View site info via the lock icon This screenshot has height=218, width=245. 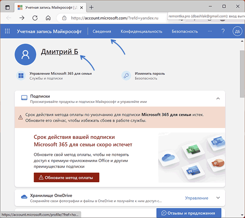[x=64, y=18]
